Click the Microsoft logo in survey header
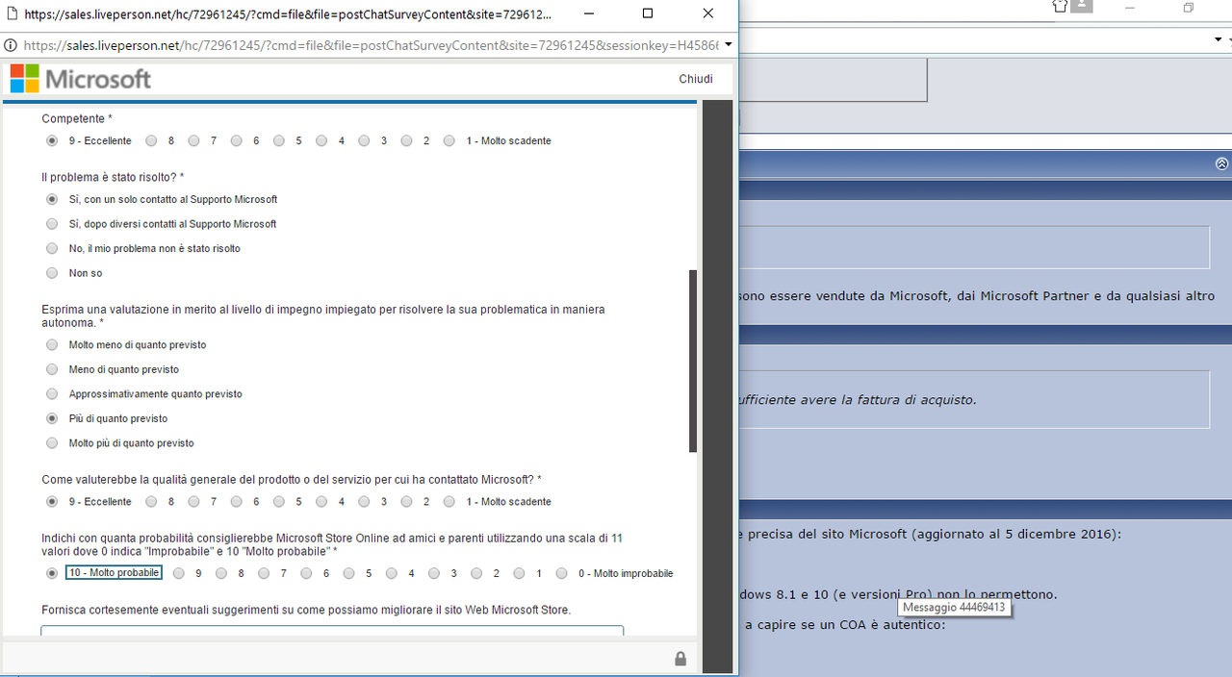Screen dimensions: 1232x677 pos(81,79)
